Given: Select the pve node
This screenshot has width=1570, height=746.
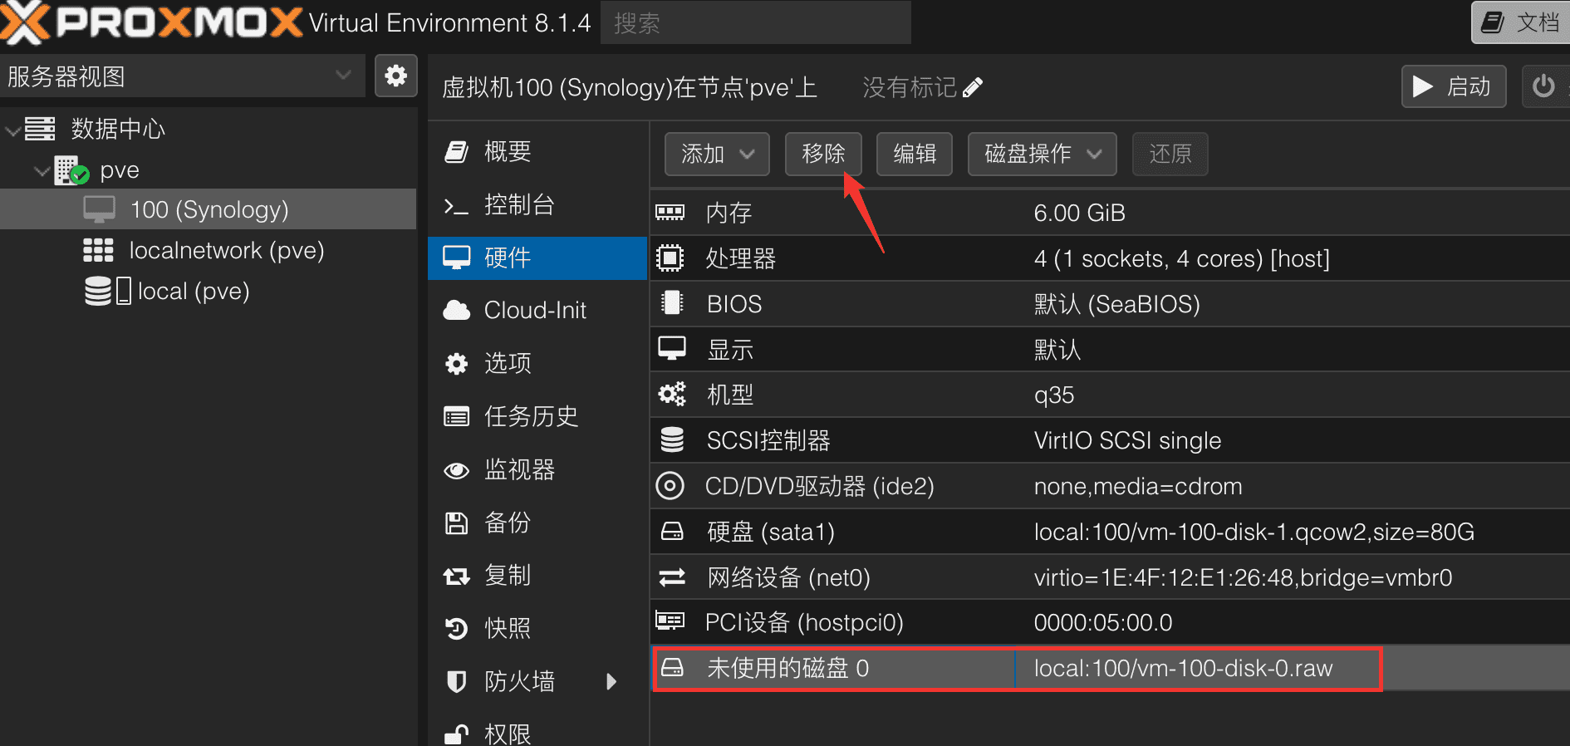Looking at the screenshot, I should coord(120,169).
